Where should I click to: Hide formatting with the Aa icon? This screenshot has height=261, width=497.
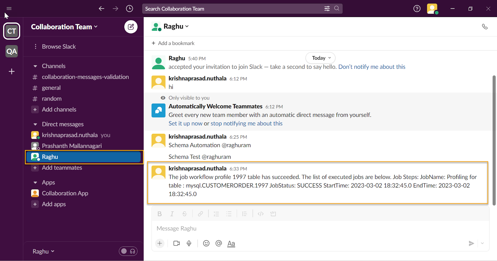231,244
